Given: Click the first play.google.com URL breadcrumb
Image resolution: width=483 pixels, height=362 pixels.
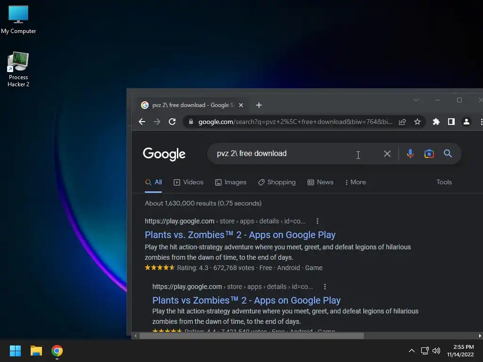Looking at the screenshot, I should click(x=225, y=221).
